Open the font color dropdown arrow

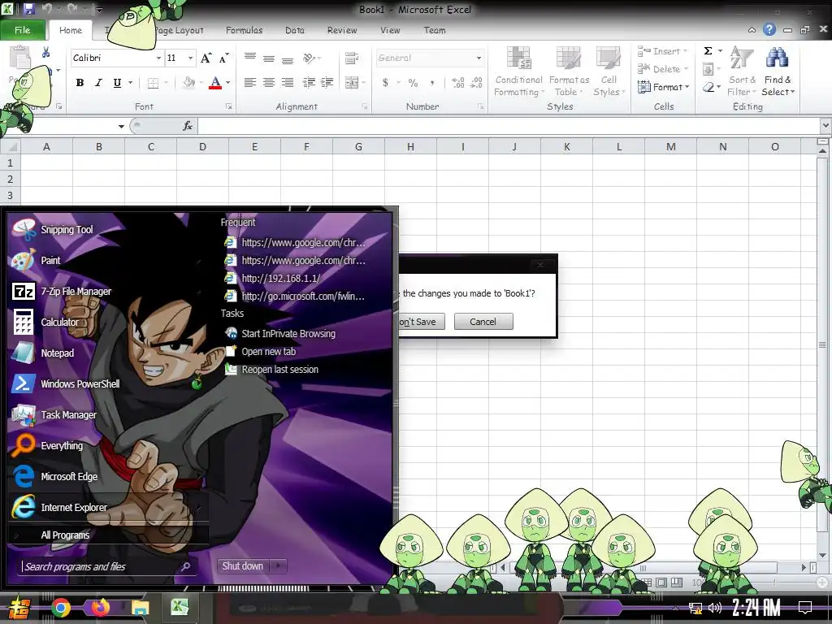228,83
